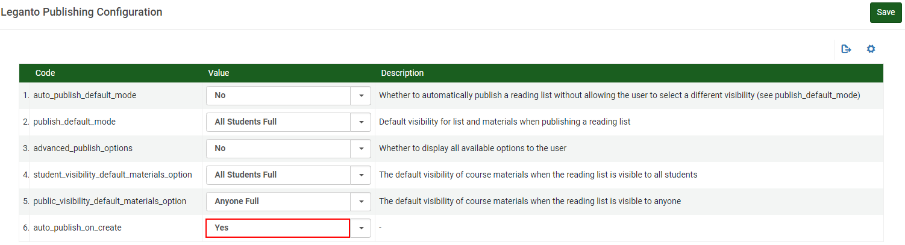Select the publish_default_mode All Students Full field
The height and width of the screenshot is (245, 905).
click(278, 122)
